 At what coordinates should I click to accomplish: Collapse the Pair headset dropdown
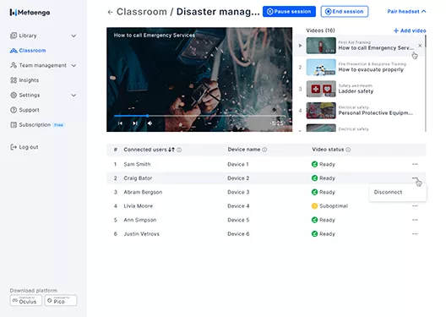pyautogui.click(x=406, y=11)
